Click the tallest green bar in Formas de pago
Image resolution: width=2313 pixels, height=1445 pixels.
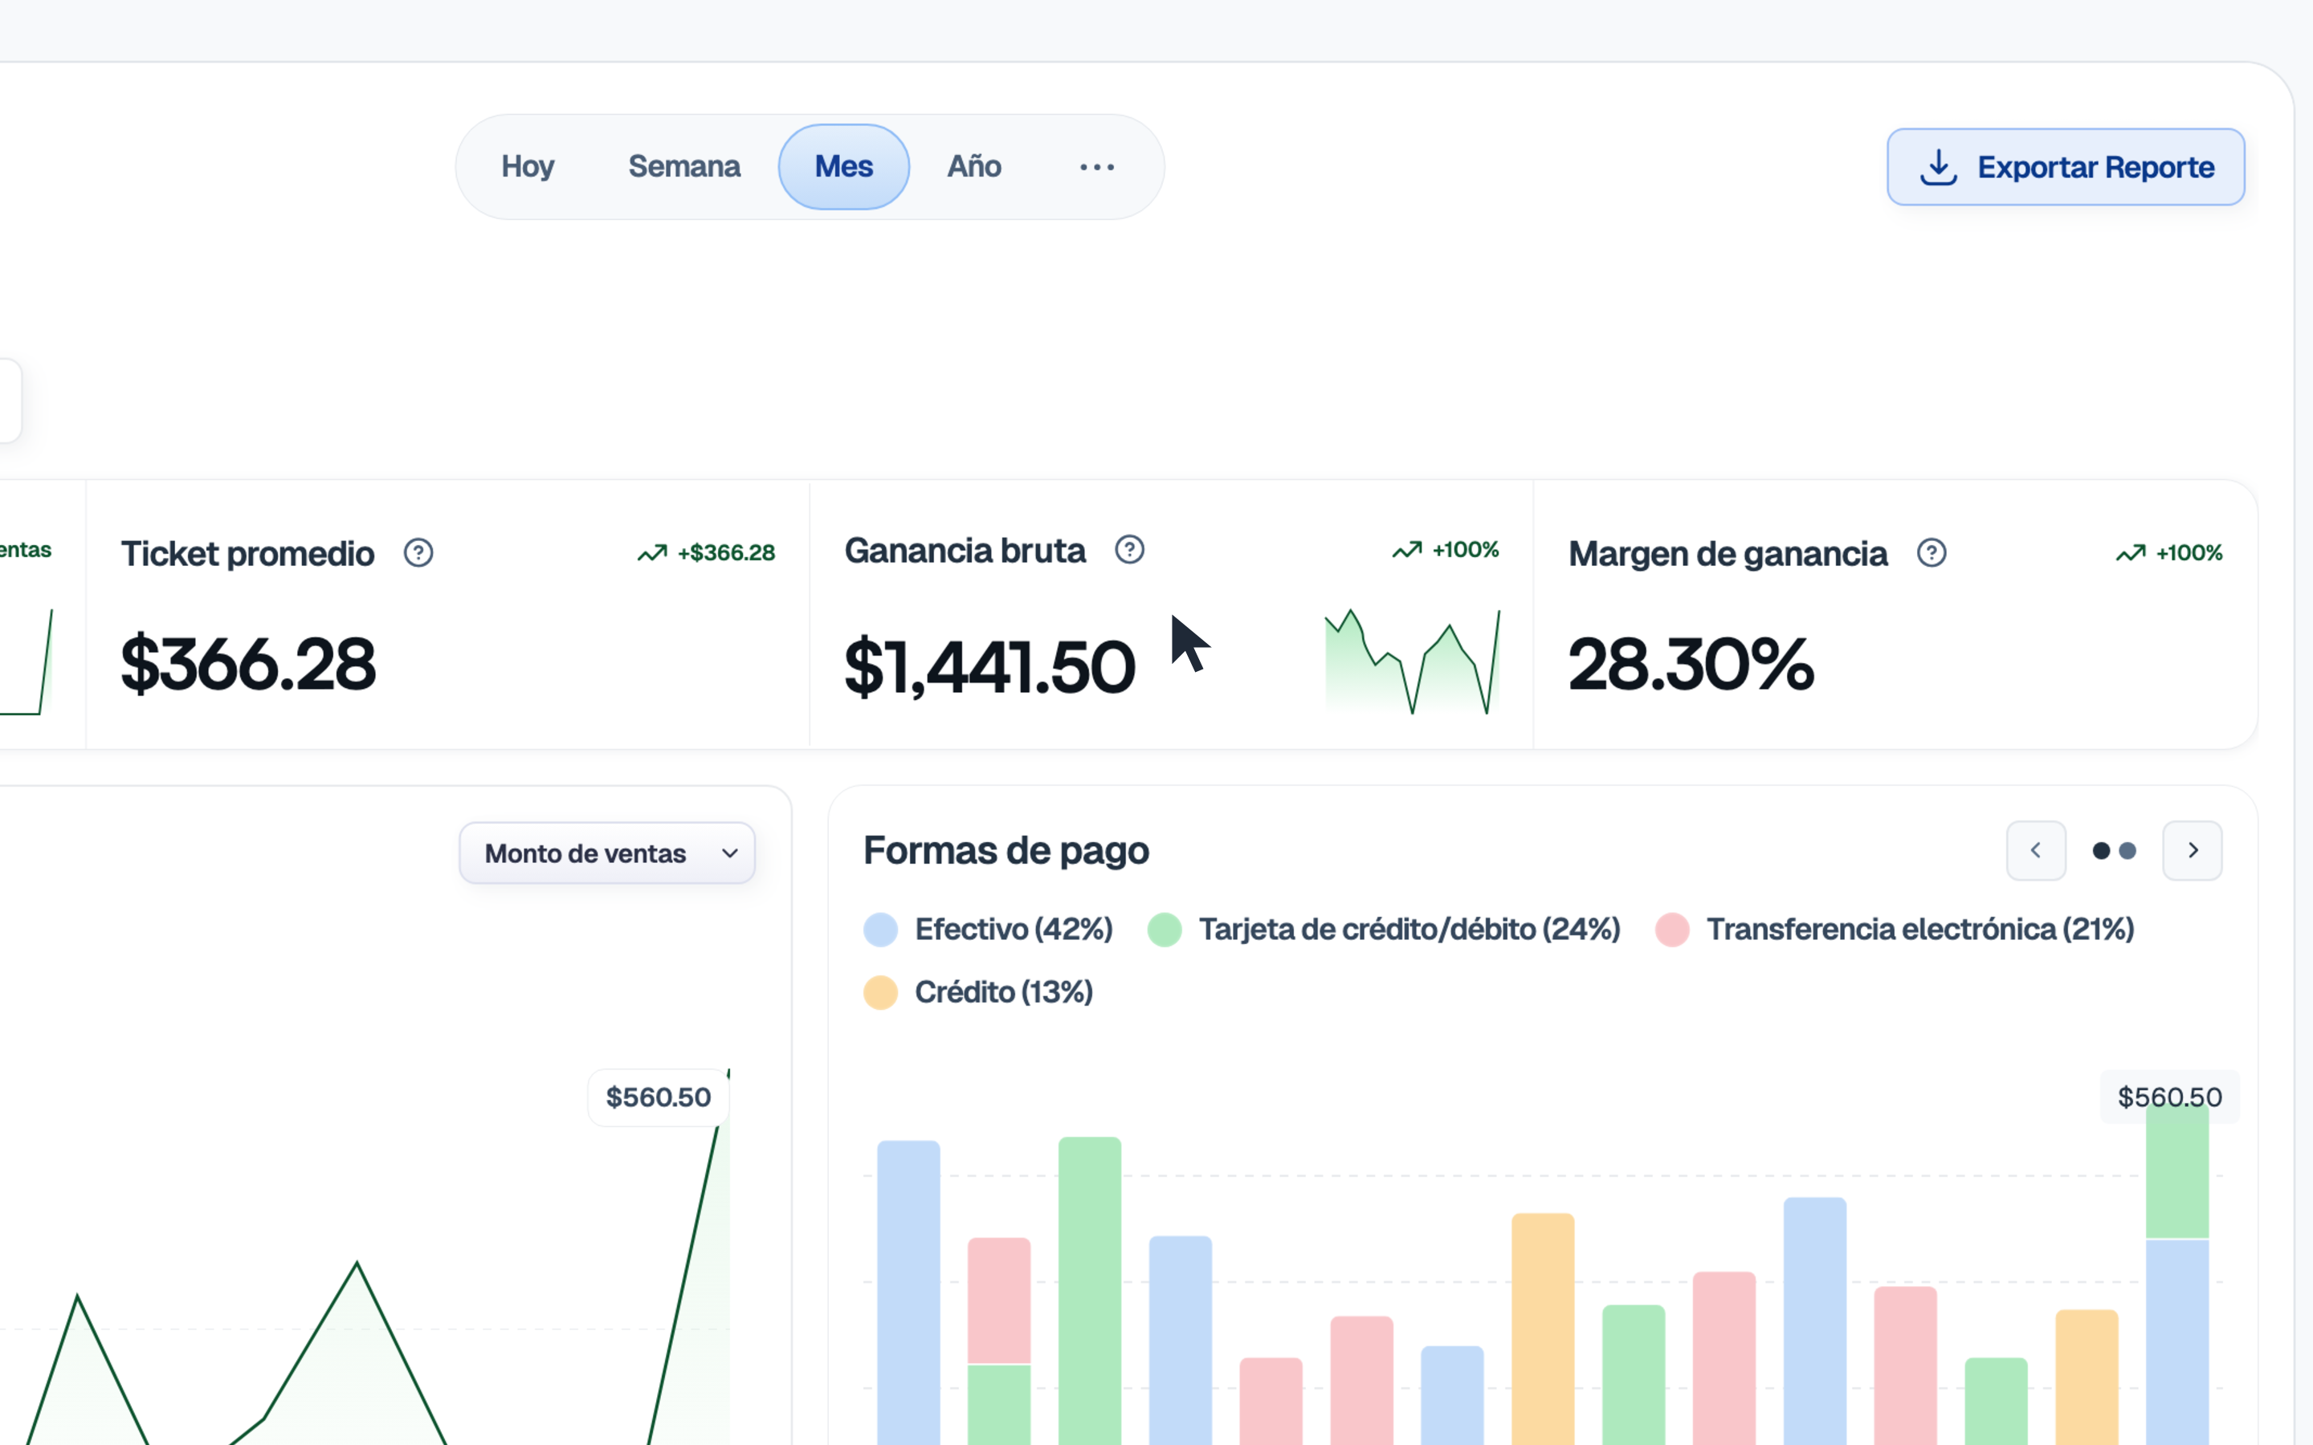(x=1090, y=1290)
